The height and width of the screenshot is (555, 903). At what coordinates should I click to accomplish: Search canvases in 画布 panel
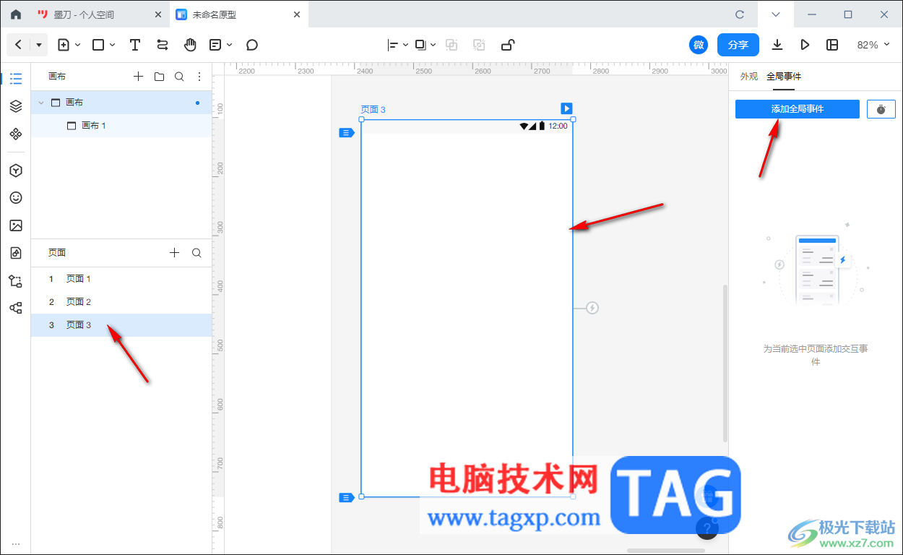pos(179,77)
